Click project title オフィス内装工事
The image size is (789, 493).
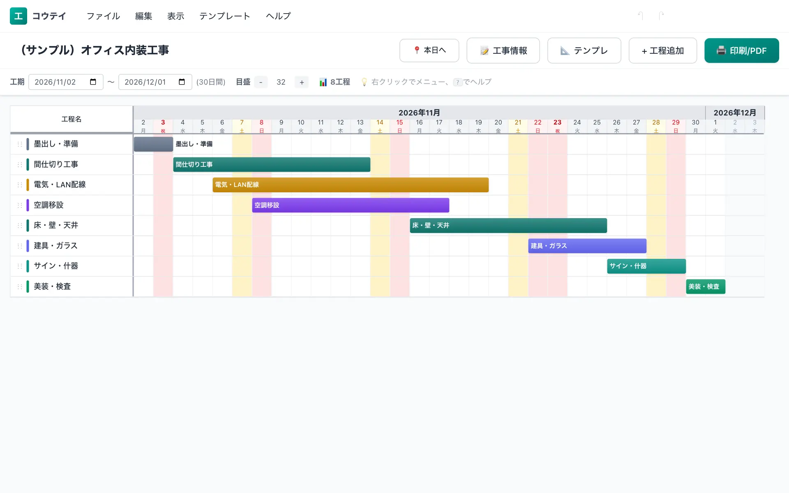click(125, 50)
